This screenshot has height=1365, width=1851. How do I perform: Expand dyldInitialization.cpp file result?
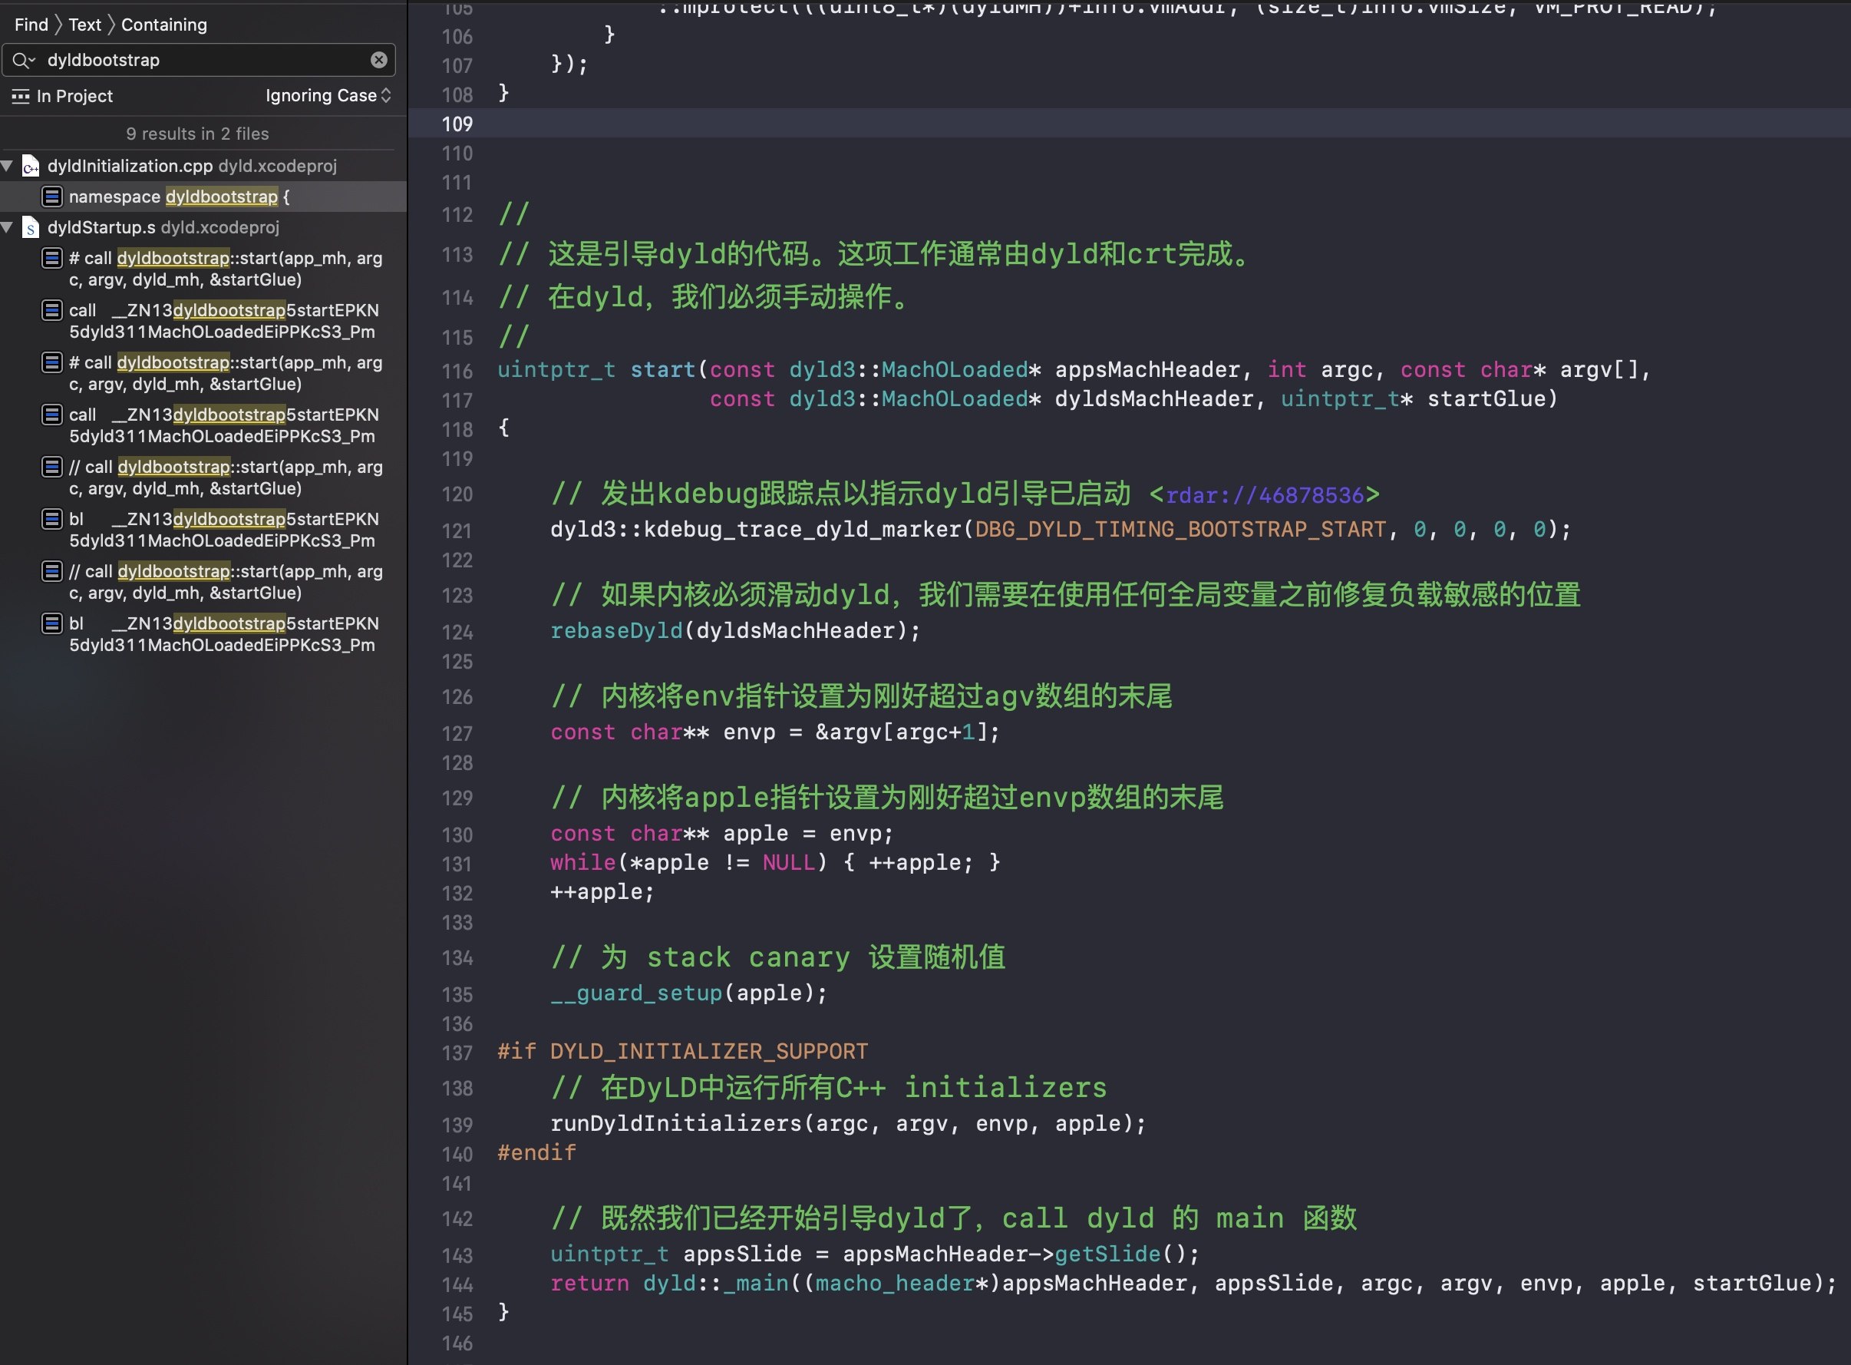coord(12,163)
